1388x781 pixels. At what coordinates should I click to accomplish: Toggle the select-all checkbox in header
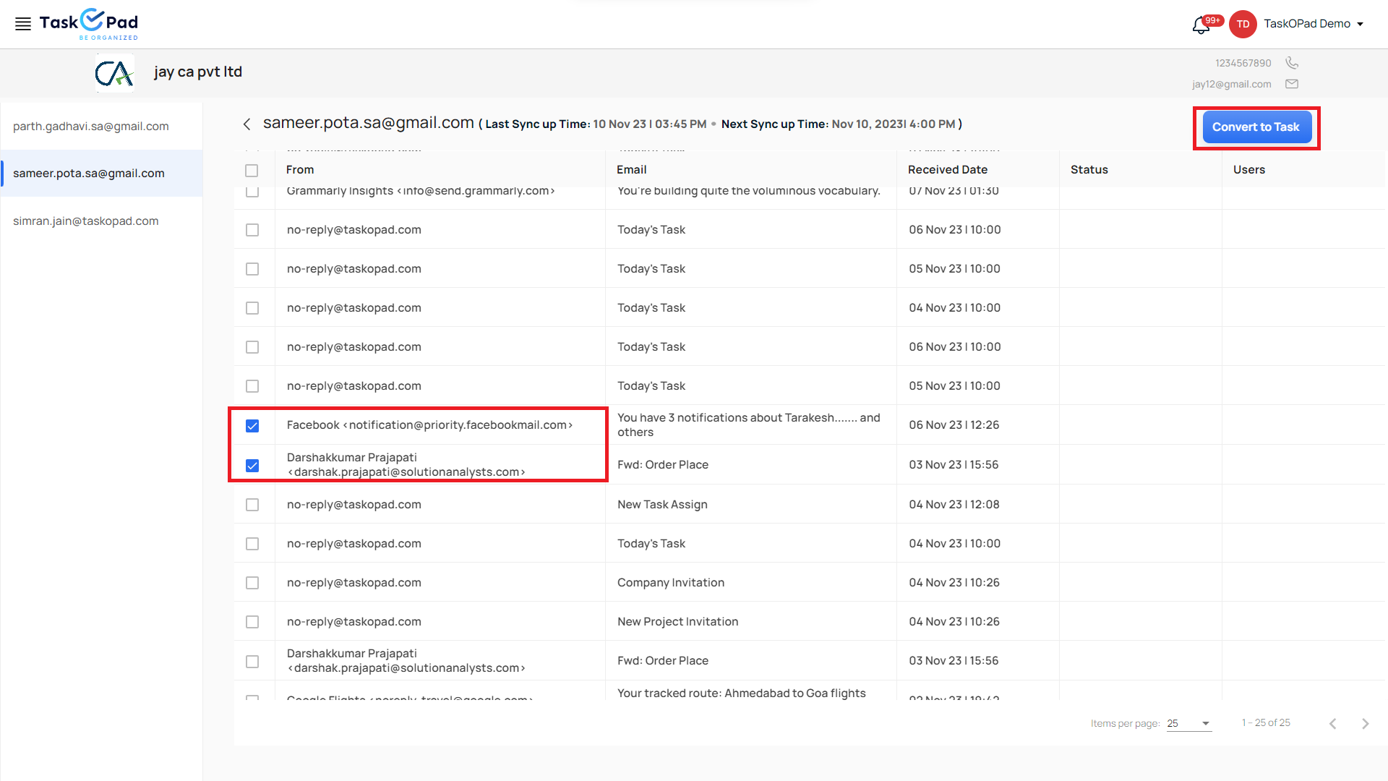pyautogui.click(x=252, y=171)
